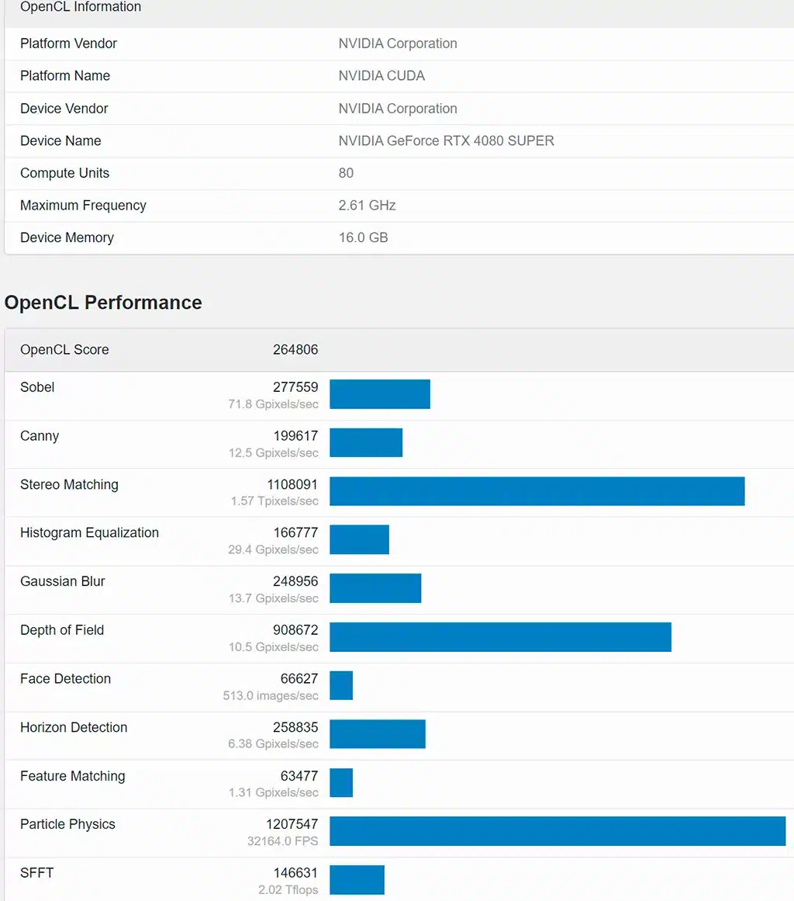Viewport: 794px width, 901px height.
Task: Click the Histogram Equalization score 166777
Action: coord(295,532)
